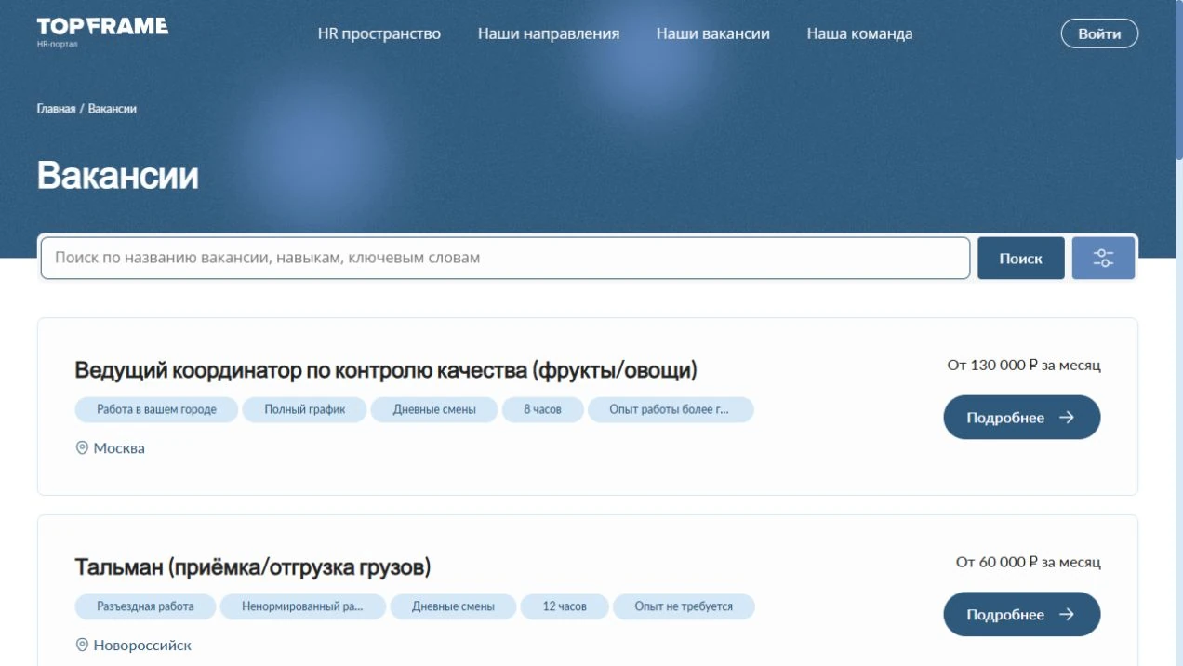Open Подробнее for the Ведущий координатор vacancy
This screenshot has width=1183, height=666.
[x=1022, y=418]
